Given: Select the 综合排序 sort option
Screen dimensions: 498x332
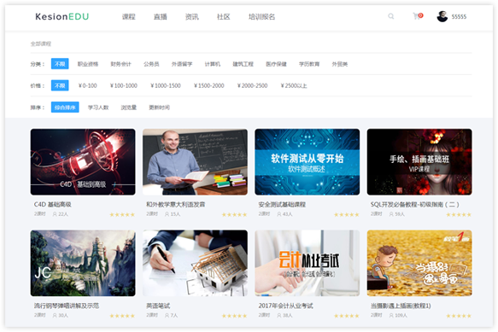Looking at the screenshot, I should coord(65,108).
